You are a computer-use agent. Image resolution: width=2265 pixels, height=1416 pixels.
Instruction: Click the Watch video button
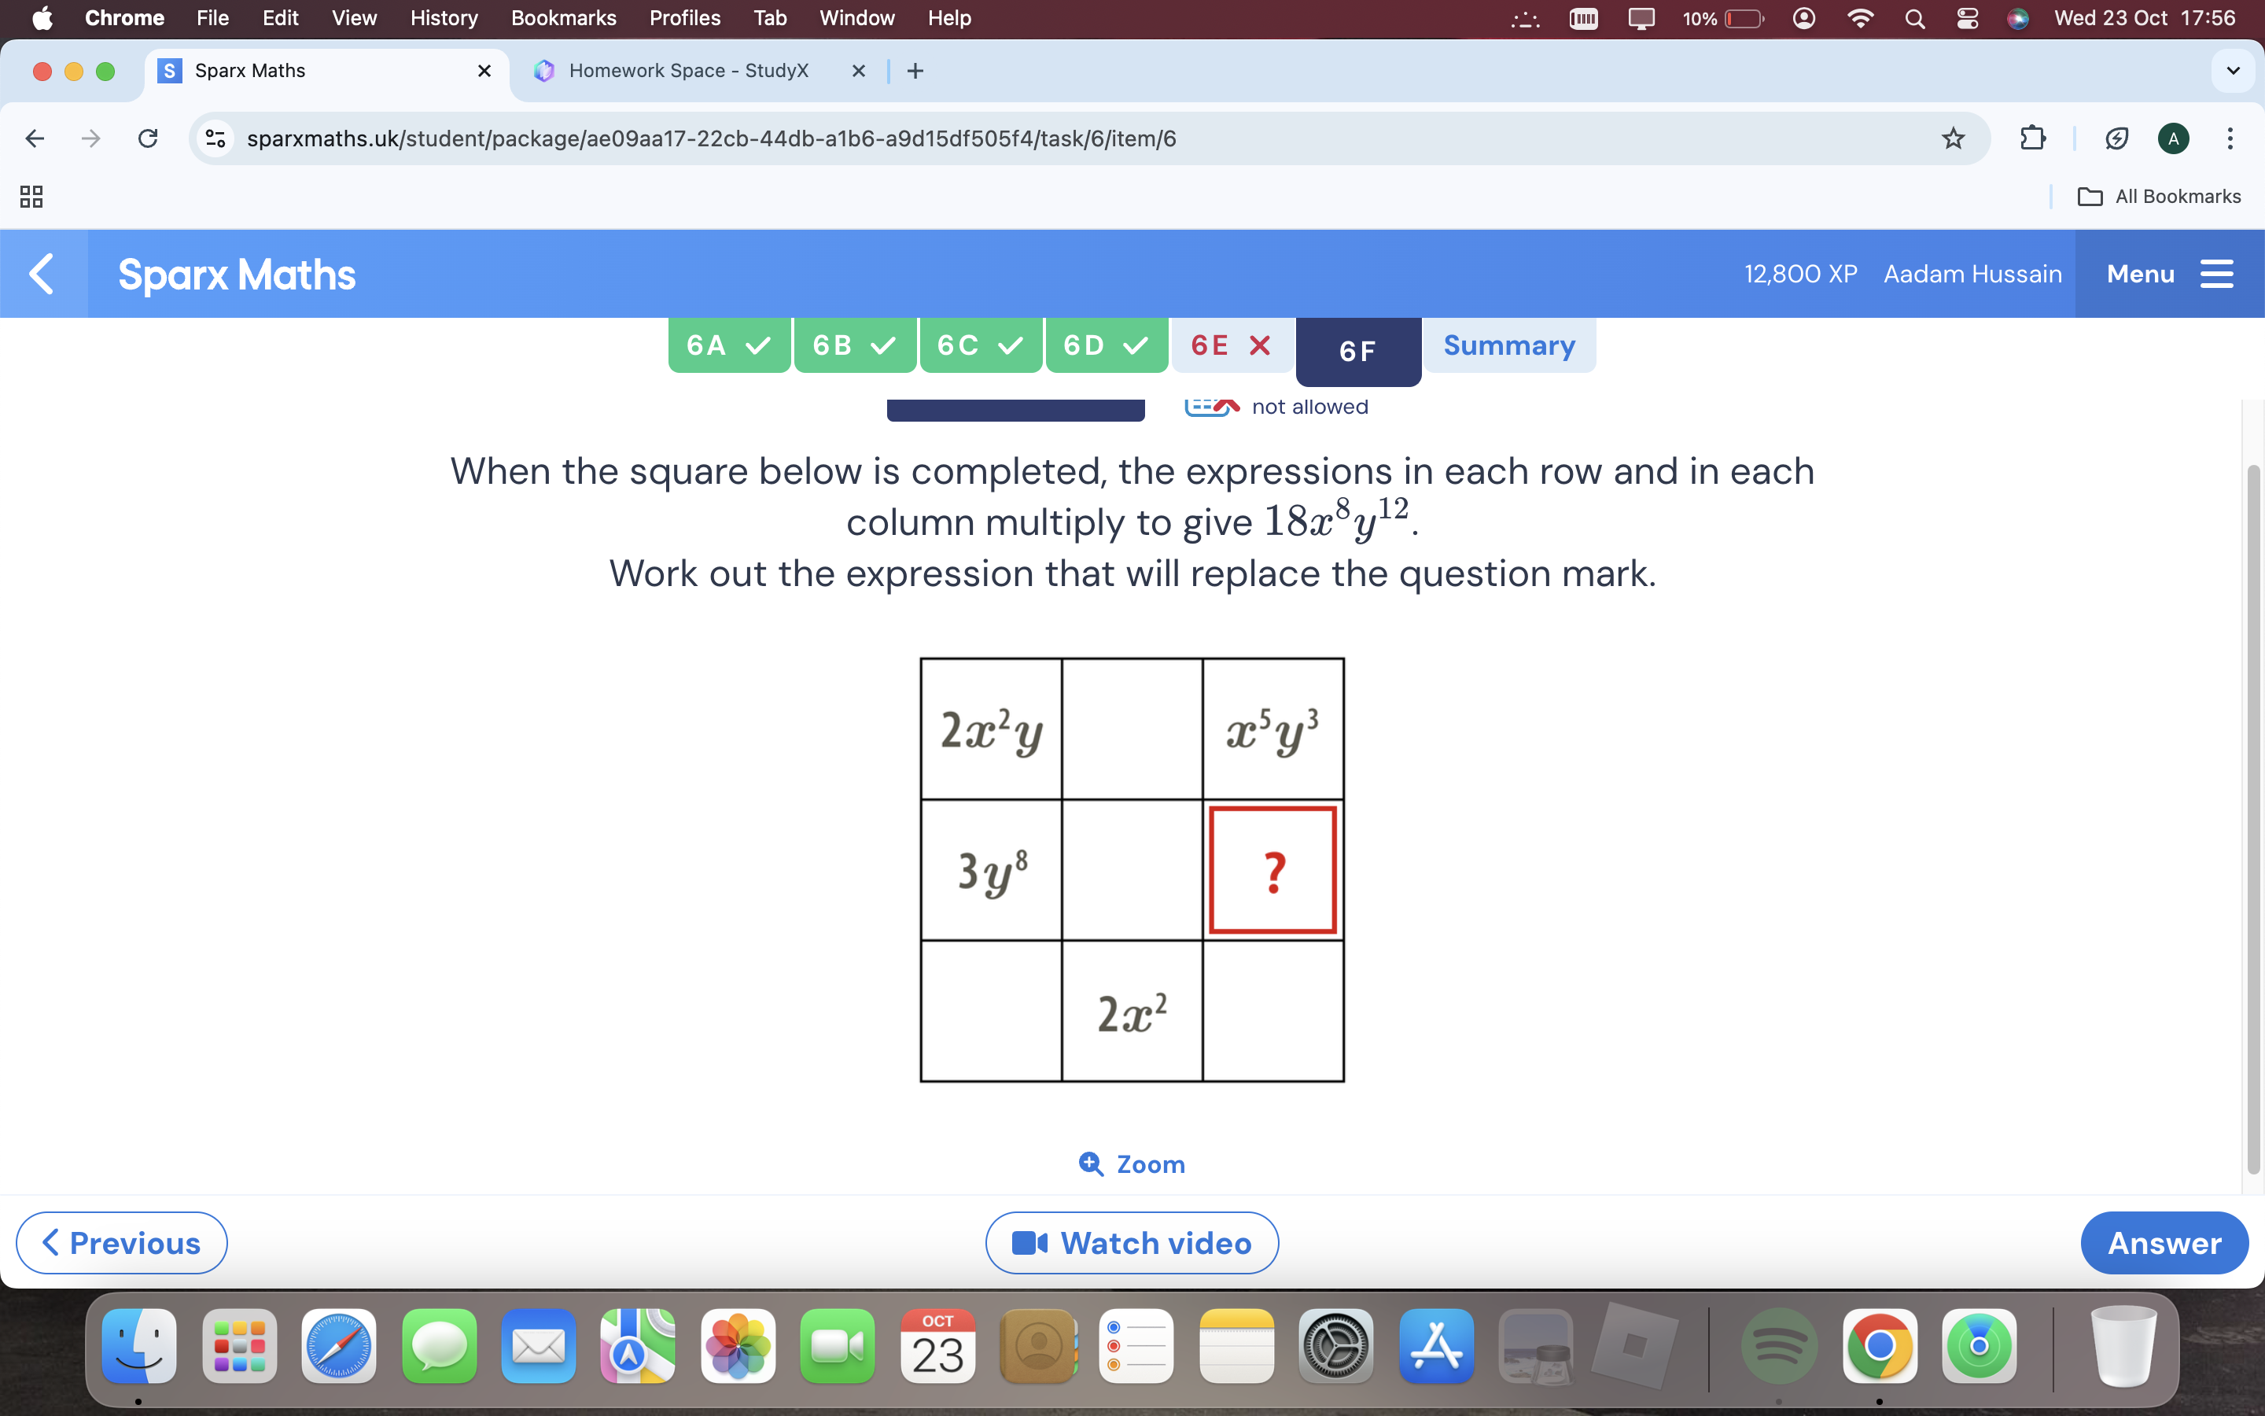(1132, 1241)
